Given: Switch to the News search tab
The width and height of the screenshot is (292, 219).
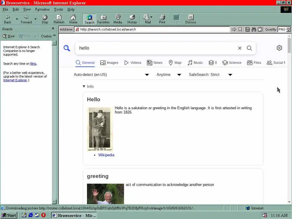Looking at the screenshot, I should tap(155, 63).
